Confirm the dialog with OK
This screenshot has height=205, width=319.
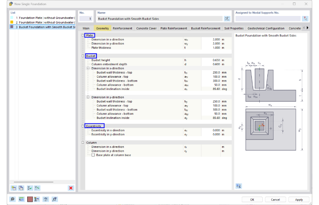pos(252,200)
